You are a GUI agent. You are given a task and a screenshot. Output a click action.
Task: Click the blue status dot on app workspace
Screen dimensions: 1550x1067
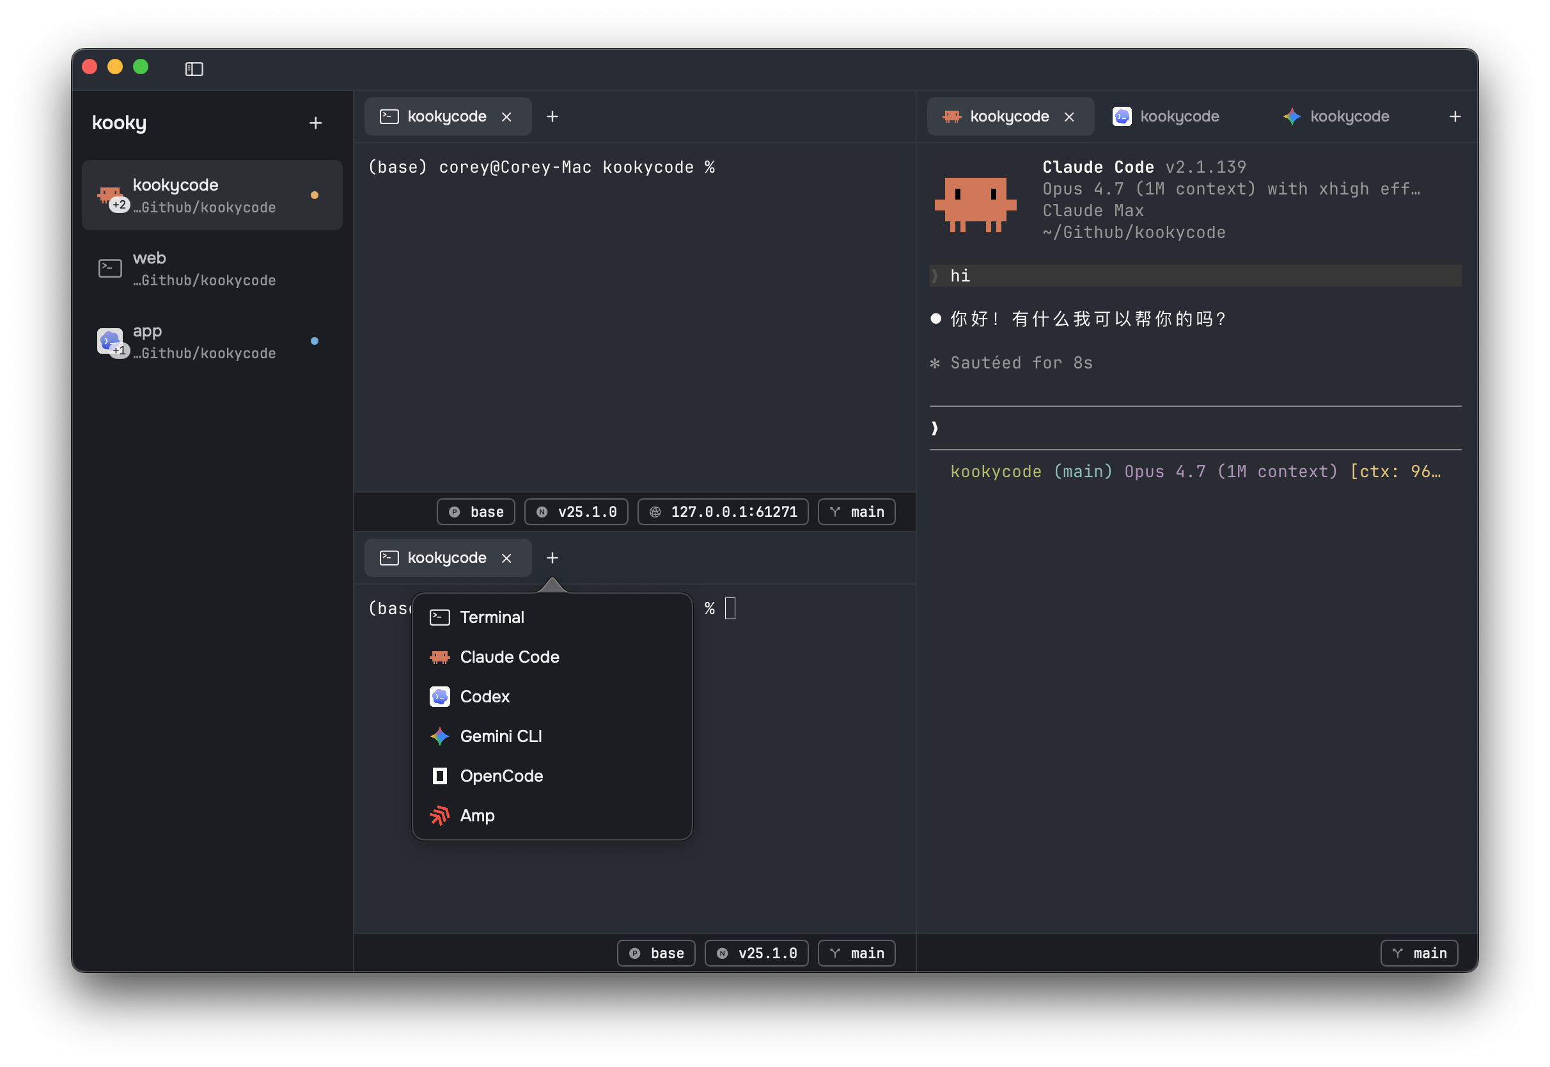tap(315, 341)
